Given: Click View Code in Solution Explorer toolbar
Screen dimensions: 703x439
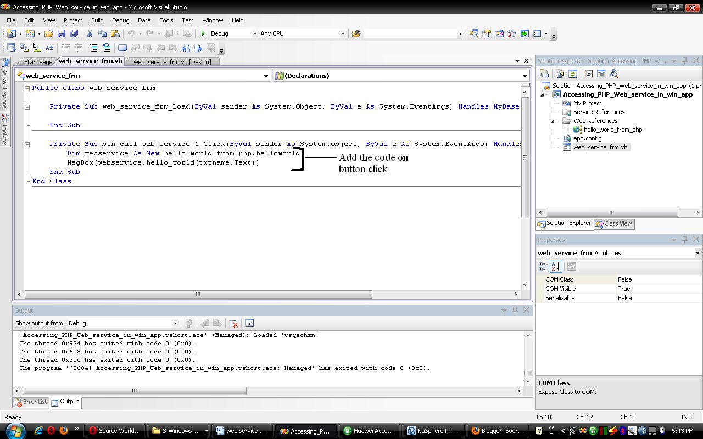Looking at the screenshot, I should pyautogui.click(x=588, y=74).
